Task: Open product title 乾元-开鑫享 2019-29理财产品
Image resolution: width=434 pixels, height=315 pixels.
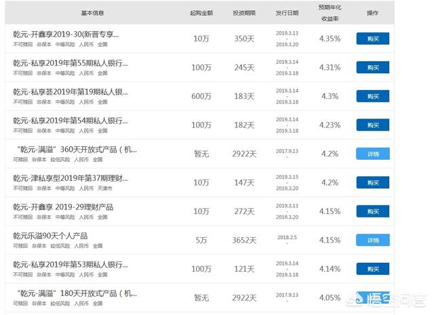Action: pos(63,207)
